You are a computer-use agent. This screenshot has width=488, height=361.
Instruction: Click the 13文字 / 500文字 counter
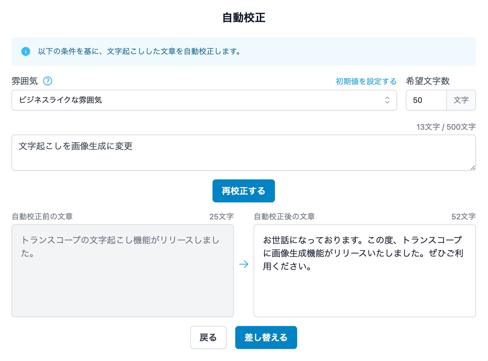446,126
